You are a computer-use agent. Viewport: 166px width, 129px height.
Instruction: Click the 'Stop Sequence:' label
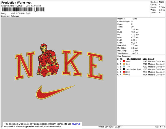tap(124, 56)
